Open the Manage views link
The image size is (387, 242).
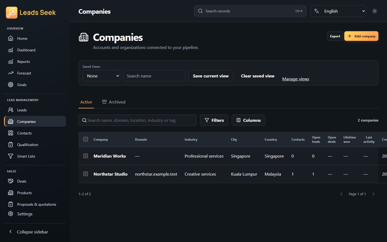coord(296,79)
